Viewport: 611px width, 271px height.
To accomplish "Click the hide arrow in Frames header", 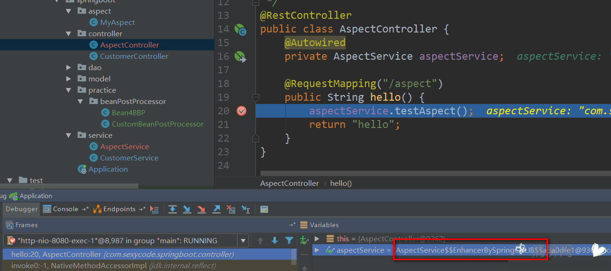I will point(292,225).
